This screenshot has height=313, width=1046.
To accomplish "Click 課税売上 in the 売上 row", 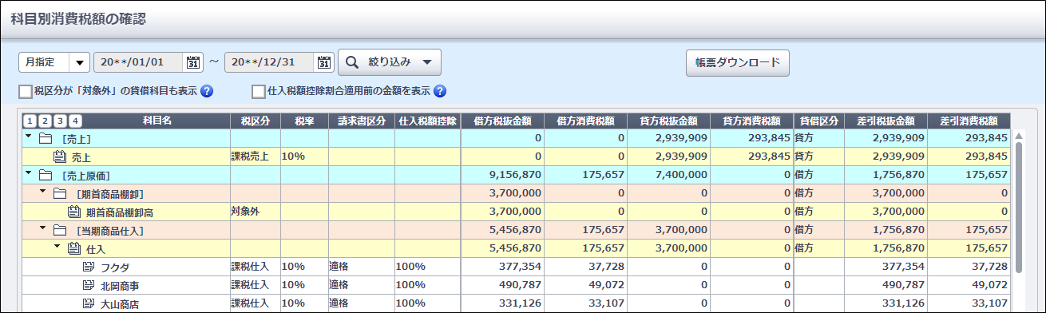I will (x=251, y=157).
